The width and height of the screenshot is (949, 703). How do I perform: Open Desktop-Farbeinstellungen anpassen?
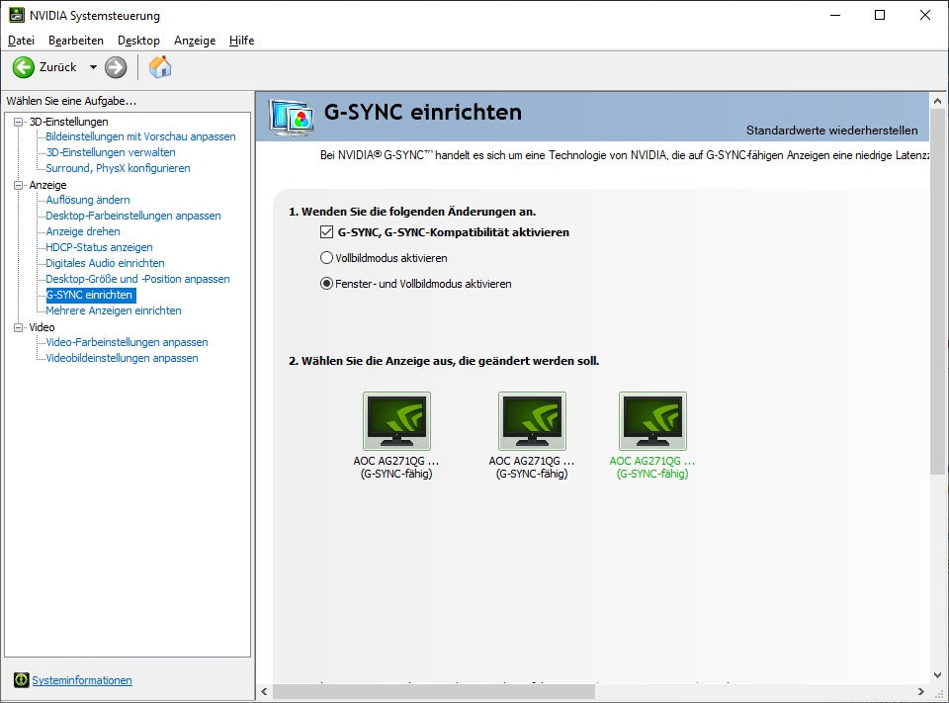click(133, 216)
